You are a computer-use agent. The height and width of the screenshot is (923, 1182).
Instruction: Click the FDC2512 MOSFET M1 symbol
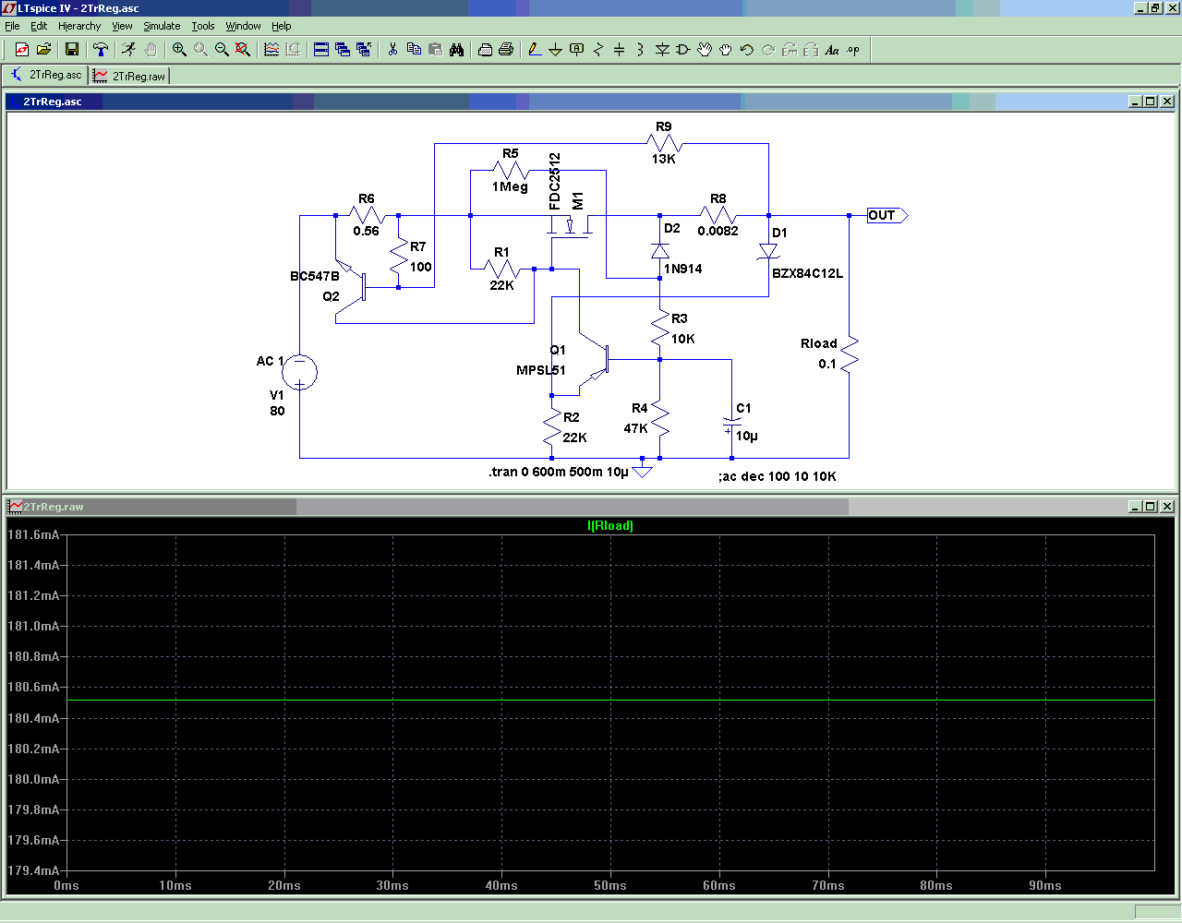[571, 227]
